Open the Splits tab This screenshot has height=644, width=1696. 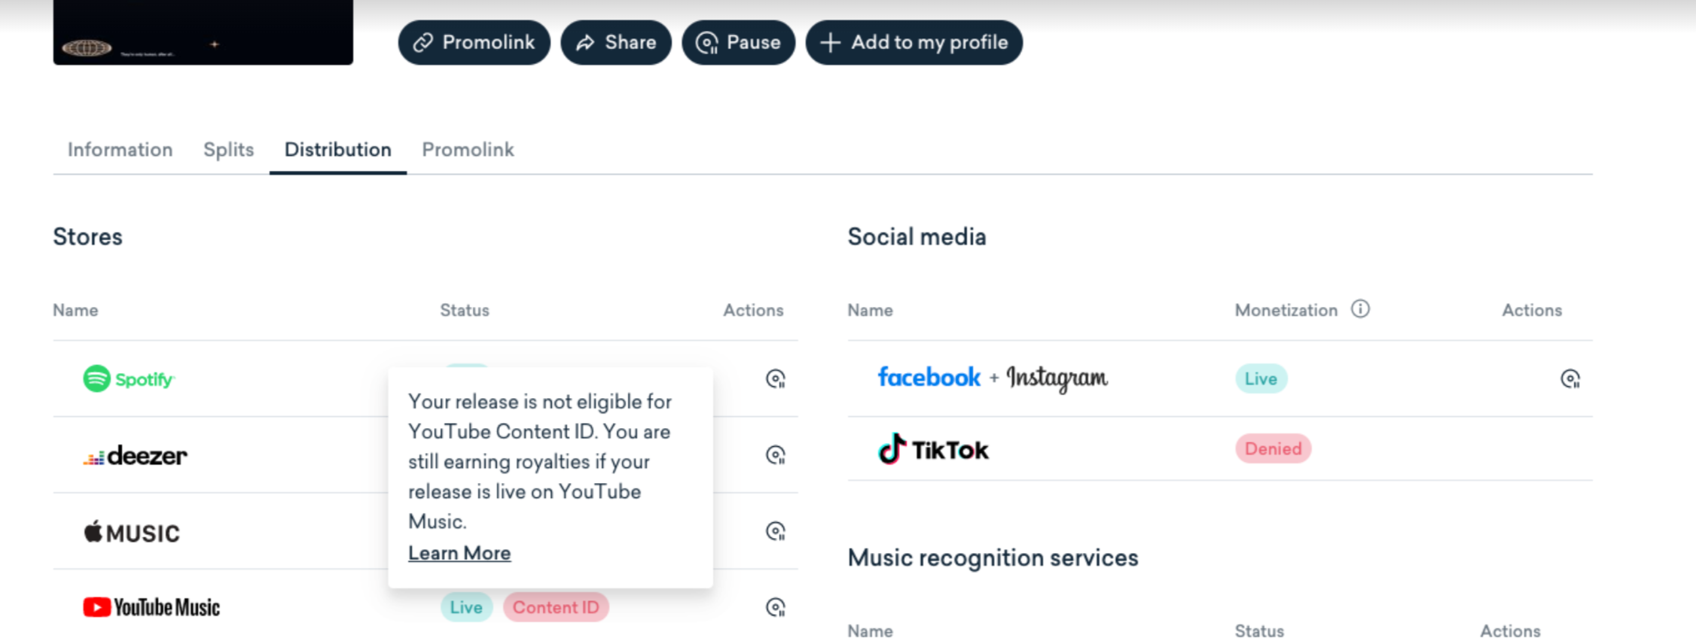(x=228, y=150)
